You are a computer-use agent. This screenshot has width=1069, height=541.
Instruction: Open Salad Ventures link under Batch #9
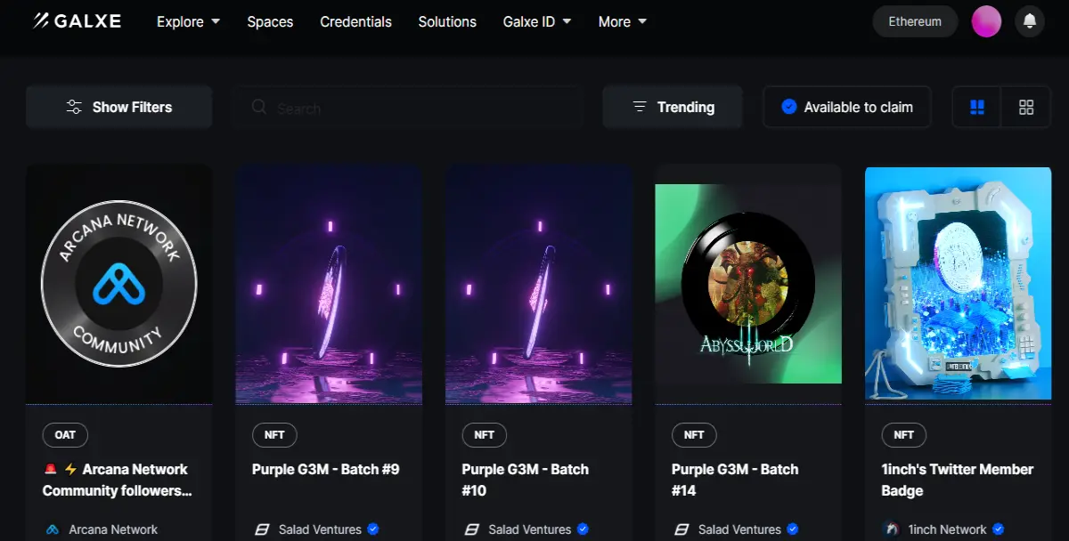pos(320,529)
